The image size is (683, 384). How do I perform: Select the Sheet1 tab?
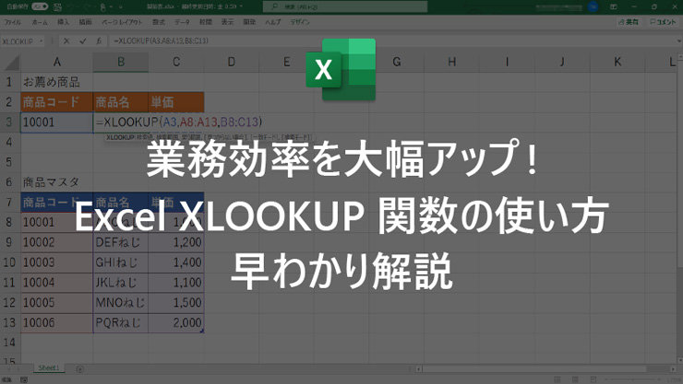48,368
